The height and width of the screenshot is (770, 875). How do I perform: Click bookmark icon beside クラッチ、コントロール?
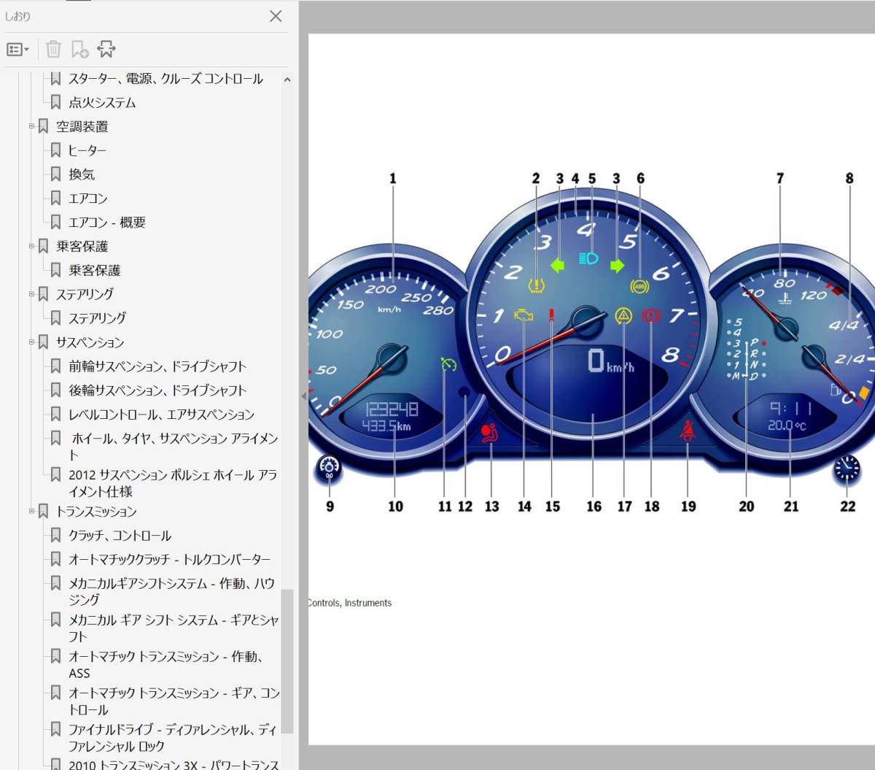coord(55,536)
